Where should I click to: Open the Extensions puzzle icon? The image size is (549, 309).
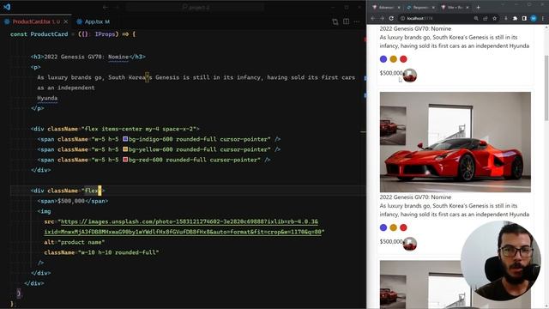coord(515,18)
